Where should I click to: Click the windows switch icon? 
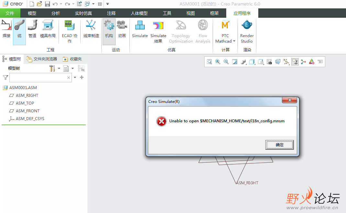[87, 4]
